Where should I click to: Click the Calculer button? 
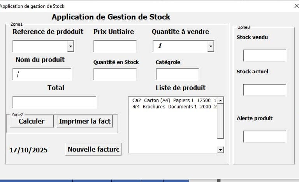tap(31, 121)
